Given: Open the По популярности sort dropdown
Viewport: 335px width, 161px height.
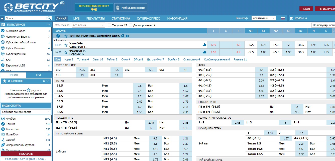Looking at the screenshot, I should [323, 25].
